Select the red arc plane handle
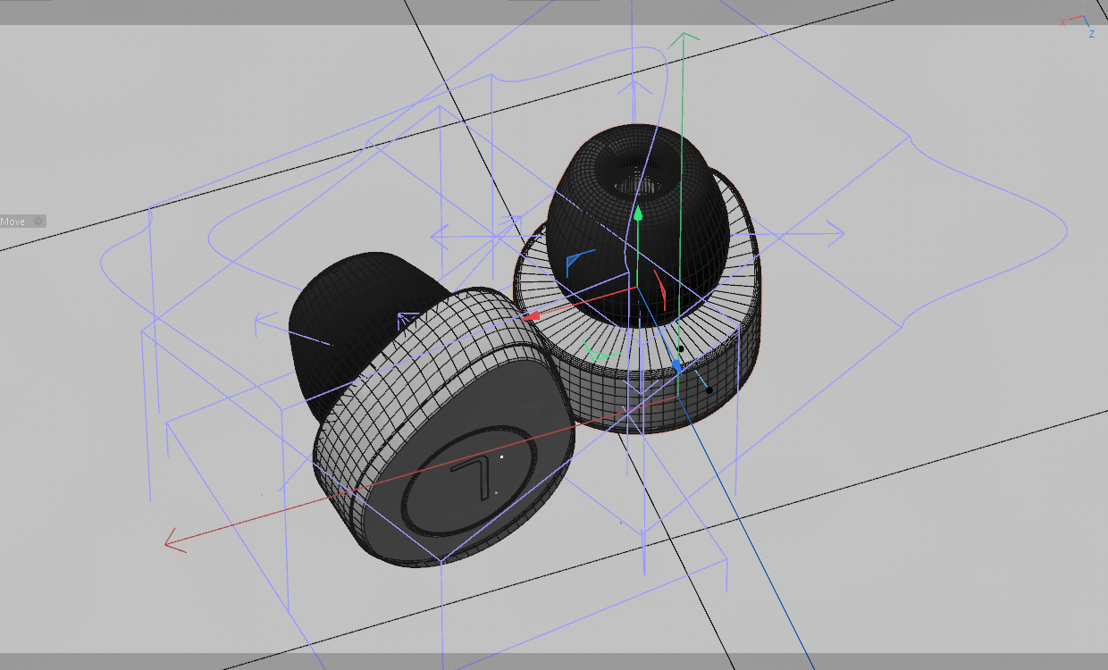Screen dimensions: 1108x670 pyautogui.click(x=660, y=289)
